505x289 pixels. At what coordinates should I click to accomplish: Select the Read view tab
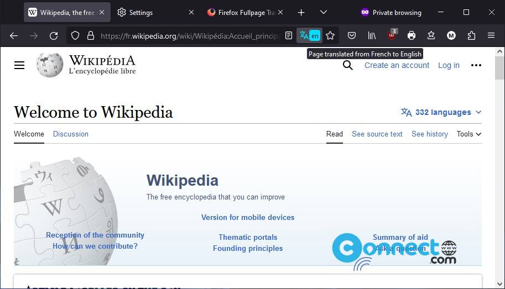tap(334, 134)
